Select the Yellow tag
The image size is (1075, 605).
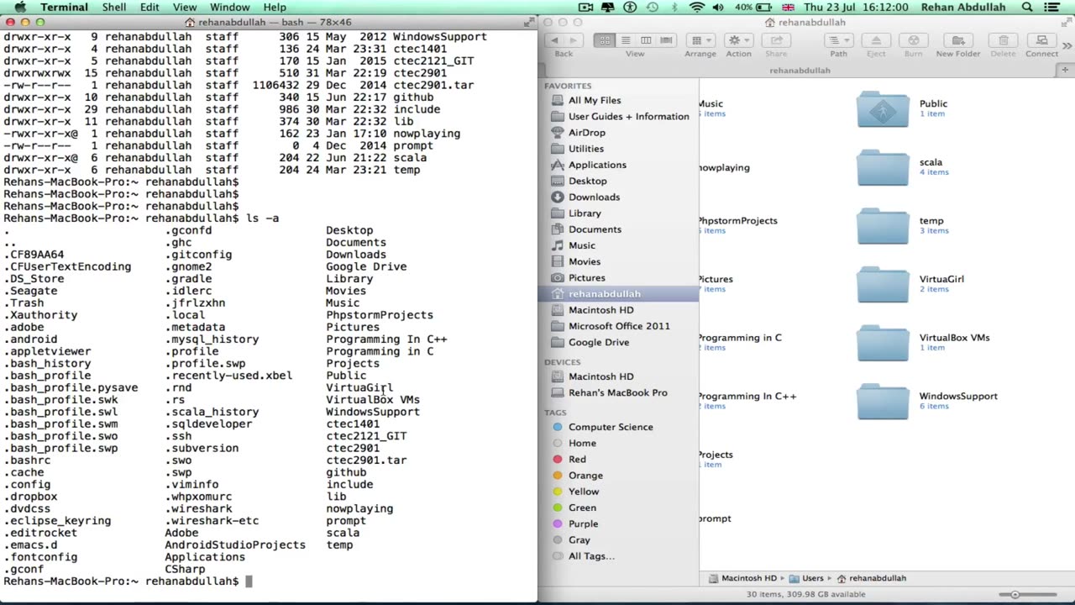click(584, 492)
